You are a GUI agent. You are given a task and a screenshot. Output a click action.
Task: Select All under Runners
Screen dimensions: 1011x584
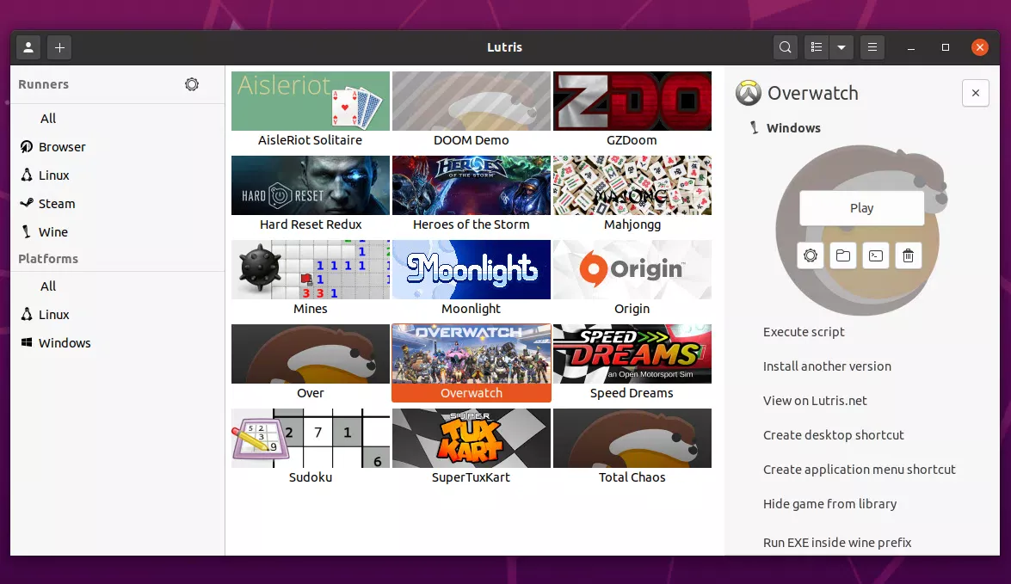tap(48, 119)
